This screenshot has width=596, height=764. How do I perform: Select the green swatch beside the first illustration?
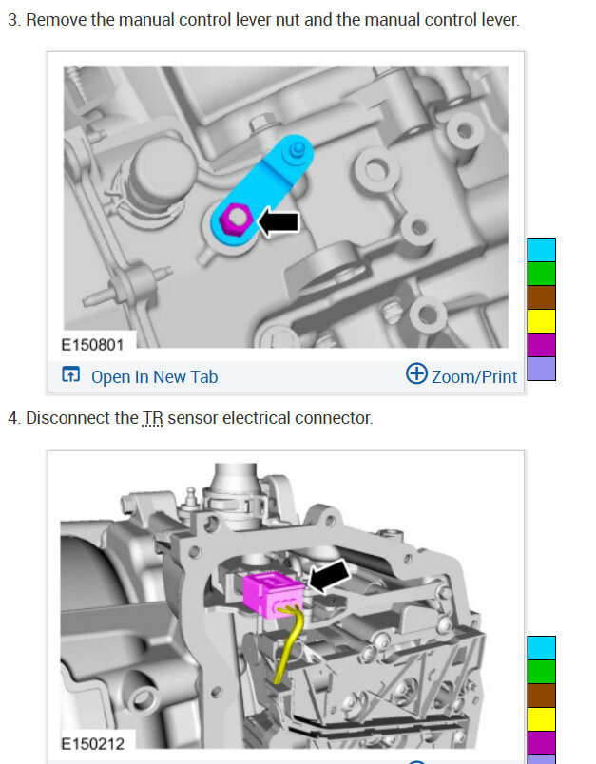click(541, 274)
